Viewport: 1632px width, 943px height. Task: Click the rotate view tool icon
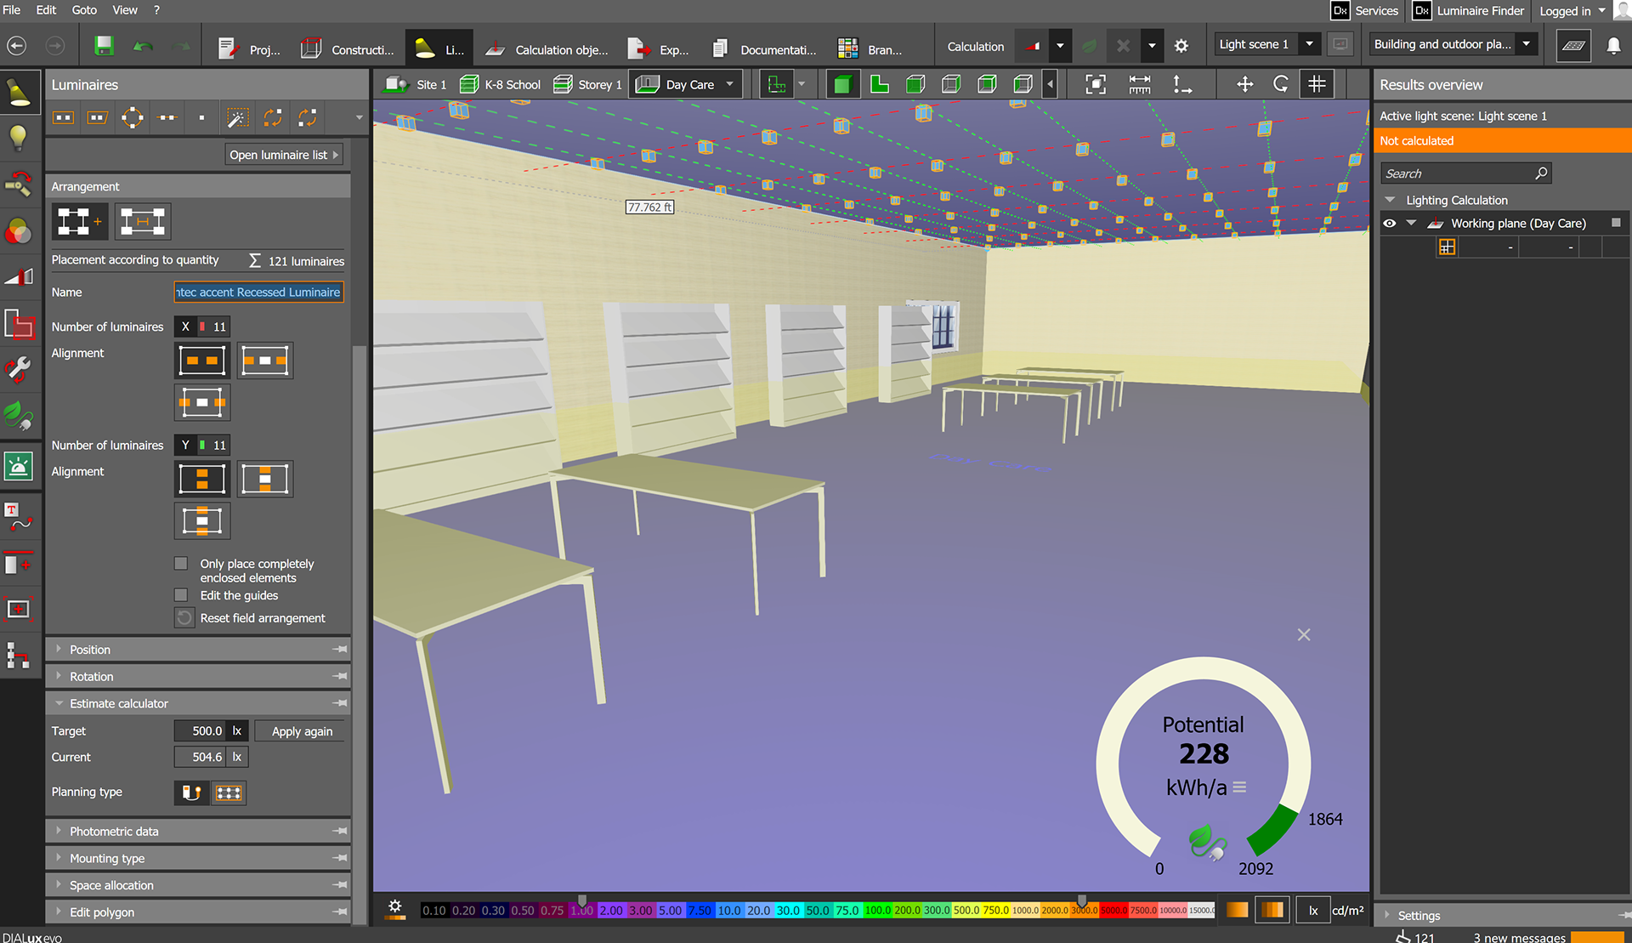click(x=1280, y=84)
